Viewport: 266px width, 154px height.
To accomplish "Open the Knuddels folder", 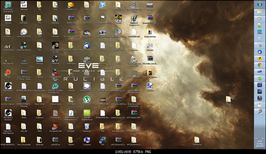I will point(71,128).
